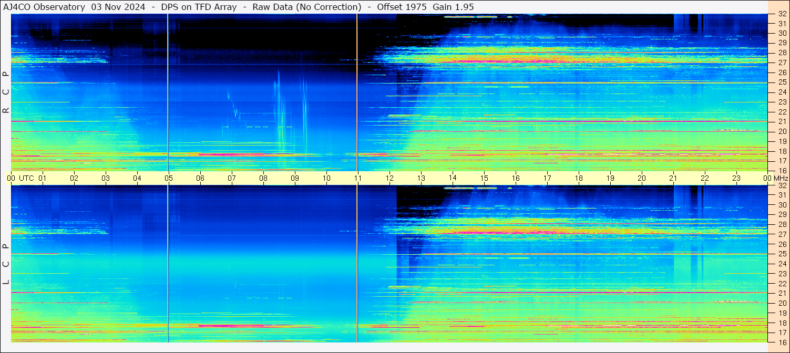The height and width of the screenshot is (353, 790).
Task: Click the 05 UTC vertical line in RCP panel
Action: tap(168, 92)
